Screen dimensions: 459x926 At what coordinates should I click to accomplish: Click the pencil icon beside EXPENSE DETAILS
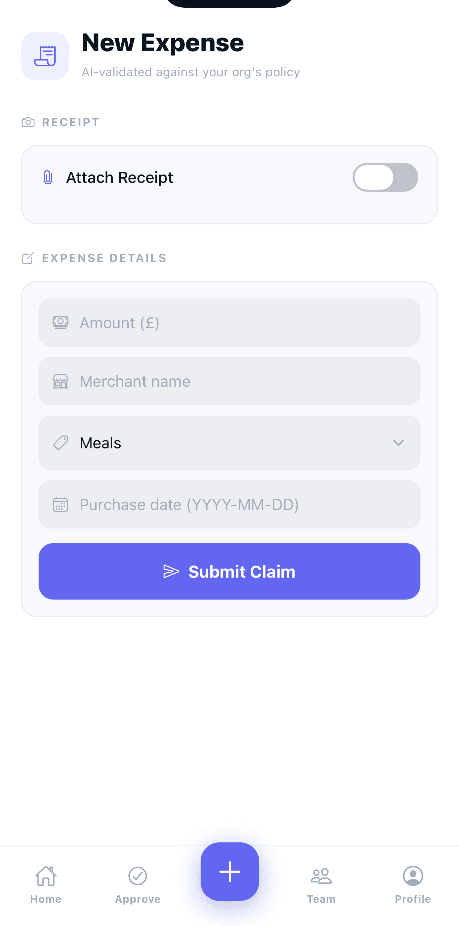[28, 257]
